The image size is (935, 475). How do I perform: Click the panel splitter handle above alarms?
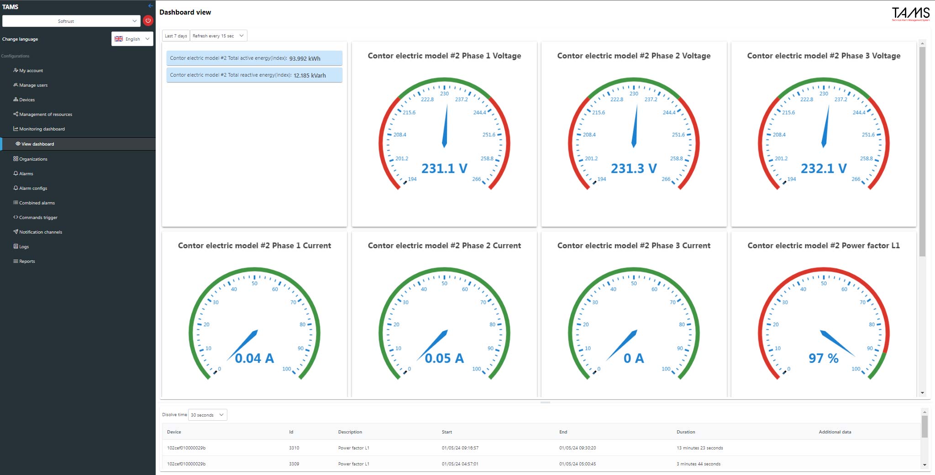545,402
